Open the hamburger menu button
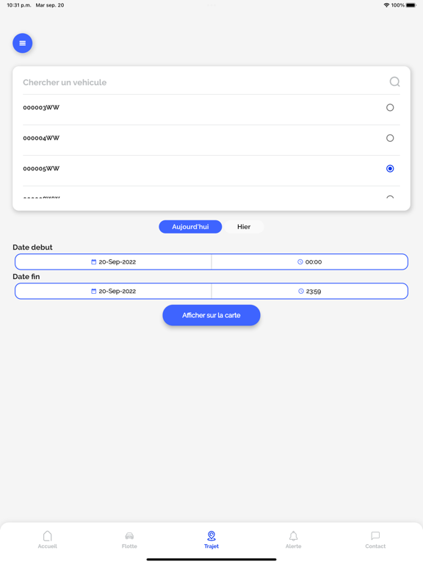This screenshot has height=564, width=423. point(22,43)
